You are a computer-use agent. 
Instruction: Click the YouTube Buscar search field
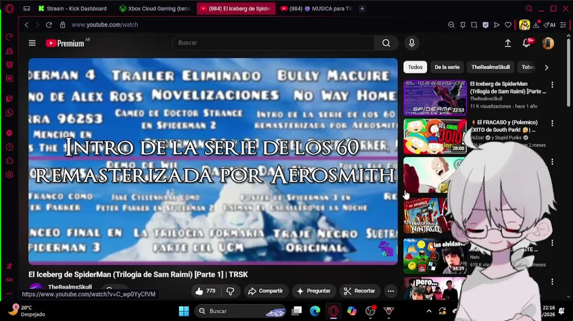click(x=273, y=43)
